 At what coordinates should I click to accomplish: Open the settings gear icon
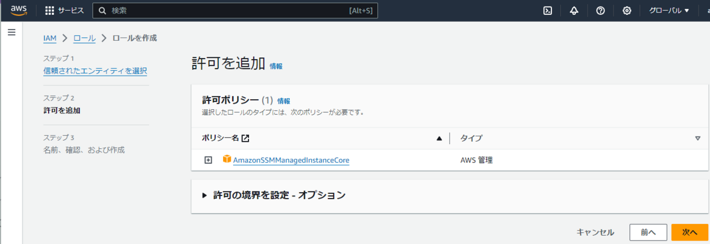(627, 11)
